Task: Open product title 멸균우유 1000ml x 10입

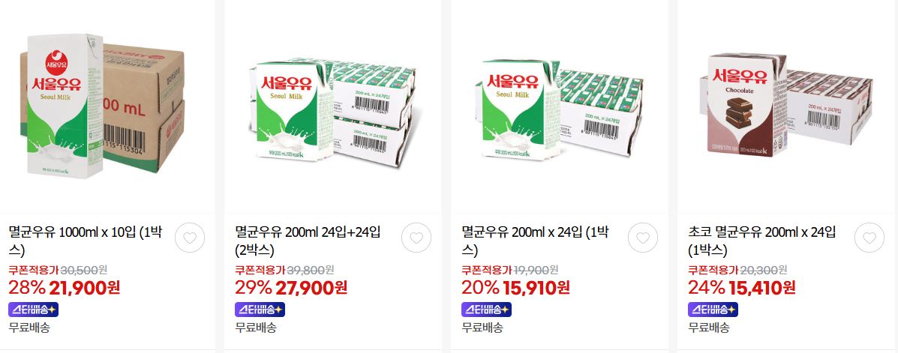Action: [x=86, y=241]
